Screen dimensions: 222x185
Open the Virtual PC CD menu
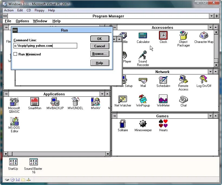click(29, 10)
